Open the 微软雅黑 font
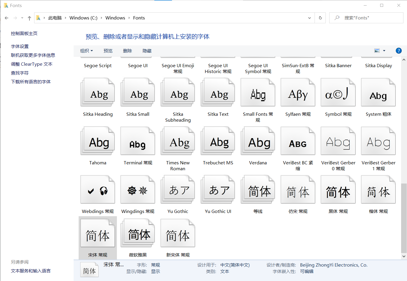The width and height of the screenshot is (407, 281). pyautogui.click(x=138, y=233)
